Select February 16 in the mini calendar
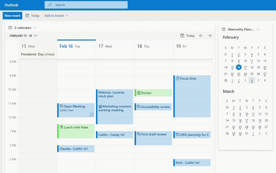The width and height of the screenshot is (276, 173). (239, 67)
